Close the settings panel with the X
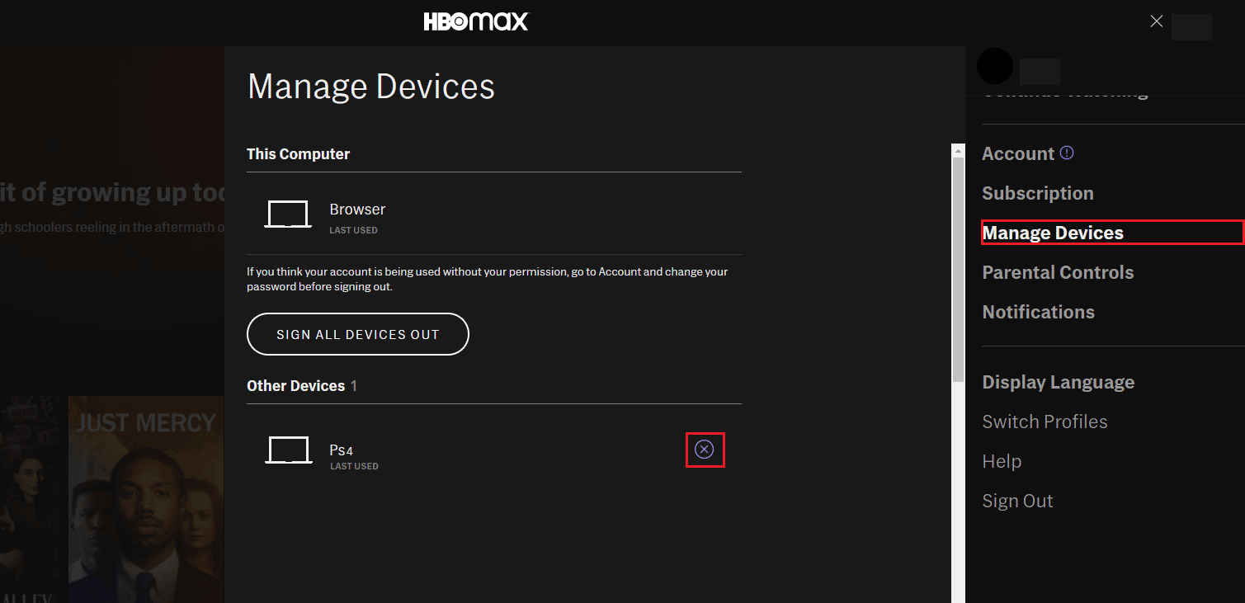Image resolution: width=1245 pixels, height=603 pixels. coord(1156,21)
